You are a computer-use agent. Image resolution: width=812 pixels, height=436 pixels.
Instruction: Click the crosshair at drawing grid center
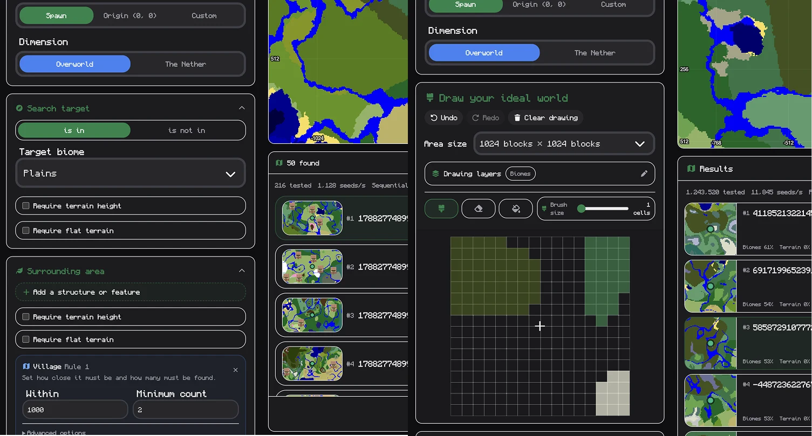tap(540, 326)
